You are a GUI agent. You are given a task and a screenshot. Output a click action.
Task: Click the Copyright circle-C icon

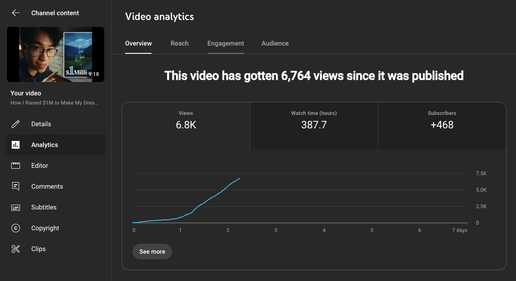point(16,228)
